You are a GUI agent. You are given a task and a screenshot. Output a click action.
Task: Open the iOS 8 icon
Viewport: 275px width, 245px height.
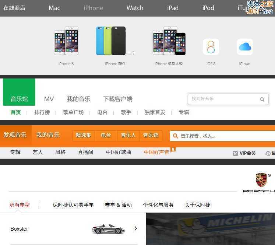(211, 47)
